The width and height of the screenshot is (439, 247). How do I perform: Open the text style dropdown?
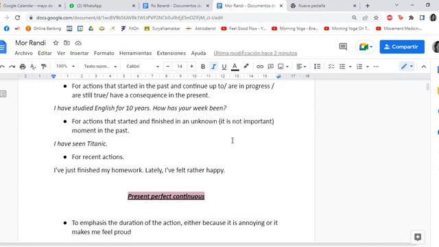point(100,67)
